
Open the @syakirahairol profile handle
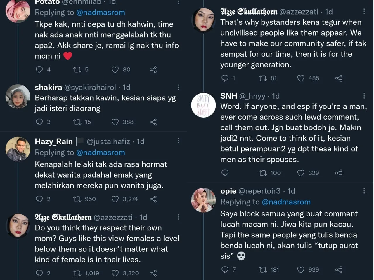point(90,87)
